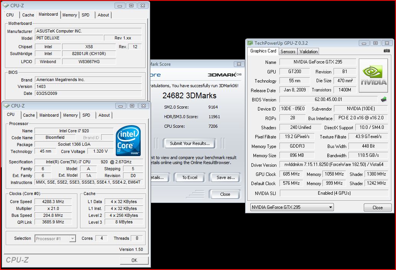Viewport: 396px width, 270px height.
Task: Click the GPU-Z BIOS save chip icon
Action: coord(384,99)
